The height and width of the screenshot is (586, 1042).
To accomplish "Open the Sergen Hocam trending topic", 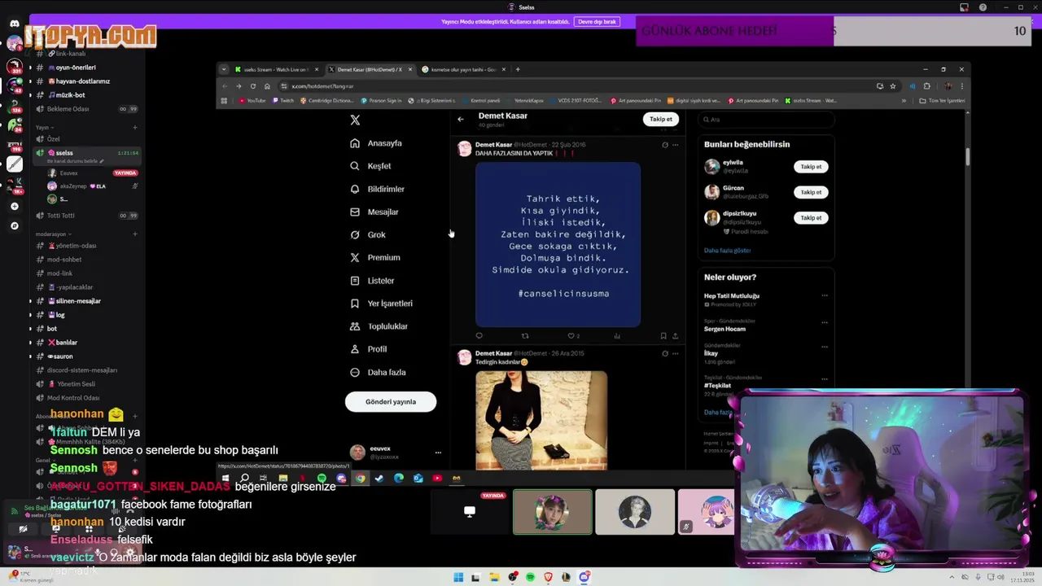I will (x=725, y=329).
